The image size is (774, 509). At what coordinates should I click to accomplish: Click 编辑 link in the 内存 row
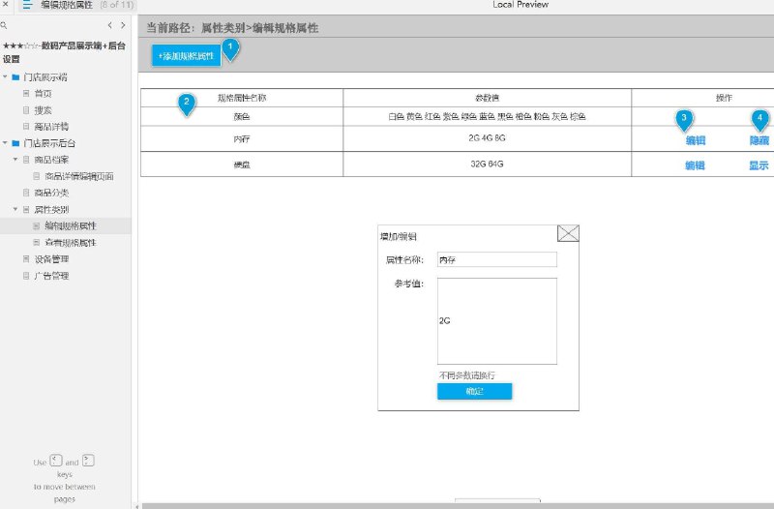tap(696, 140)
